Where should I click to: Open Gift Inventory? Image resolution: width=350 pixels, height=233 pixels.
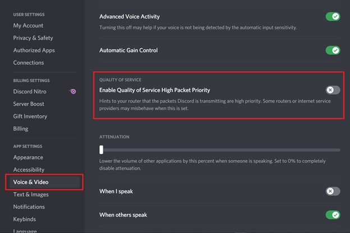point(30,116)
